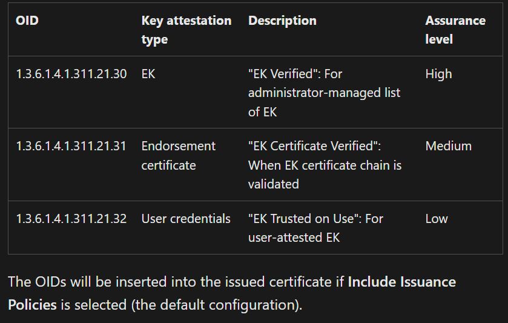
Task: Click the EK attestation type cell
Action: pos(148,74)
